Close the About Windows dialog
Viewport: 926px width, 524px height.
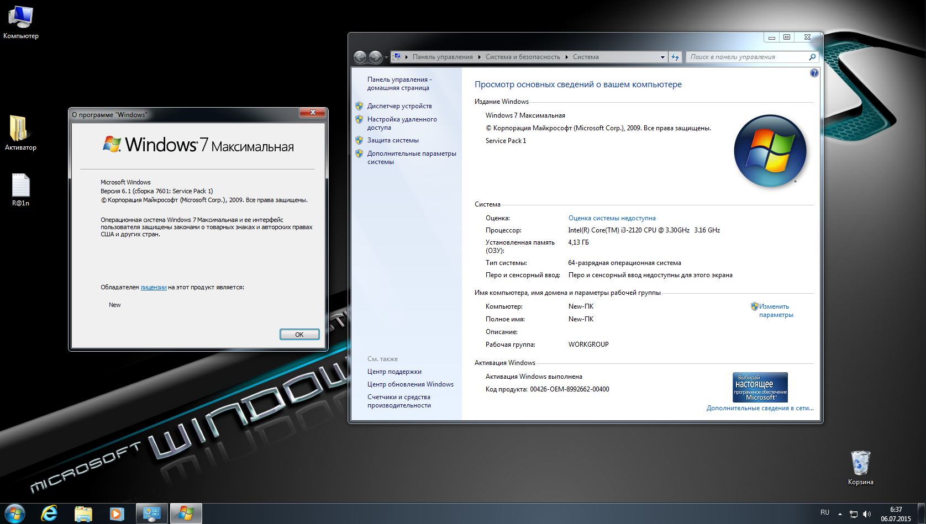pos(313,112)
